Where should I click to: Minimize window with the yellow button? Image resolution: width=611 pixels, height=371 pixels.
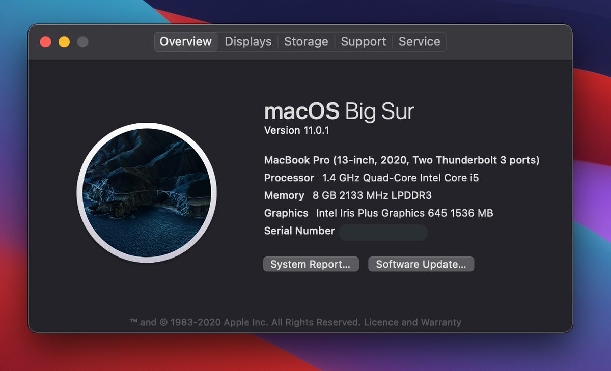click(x=64, y=42)
